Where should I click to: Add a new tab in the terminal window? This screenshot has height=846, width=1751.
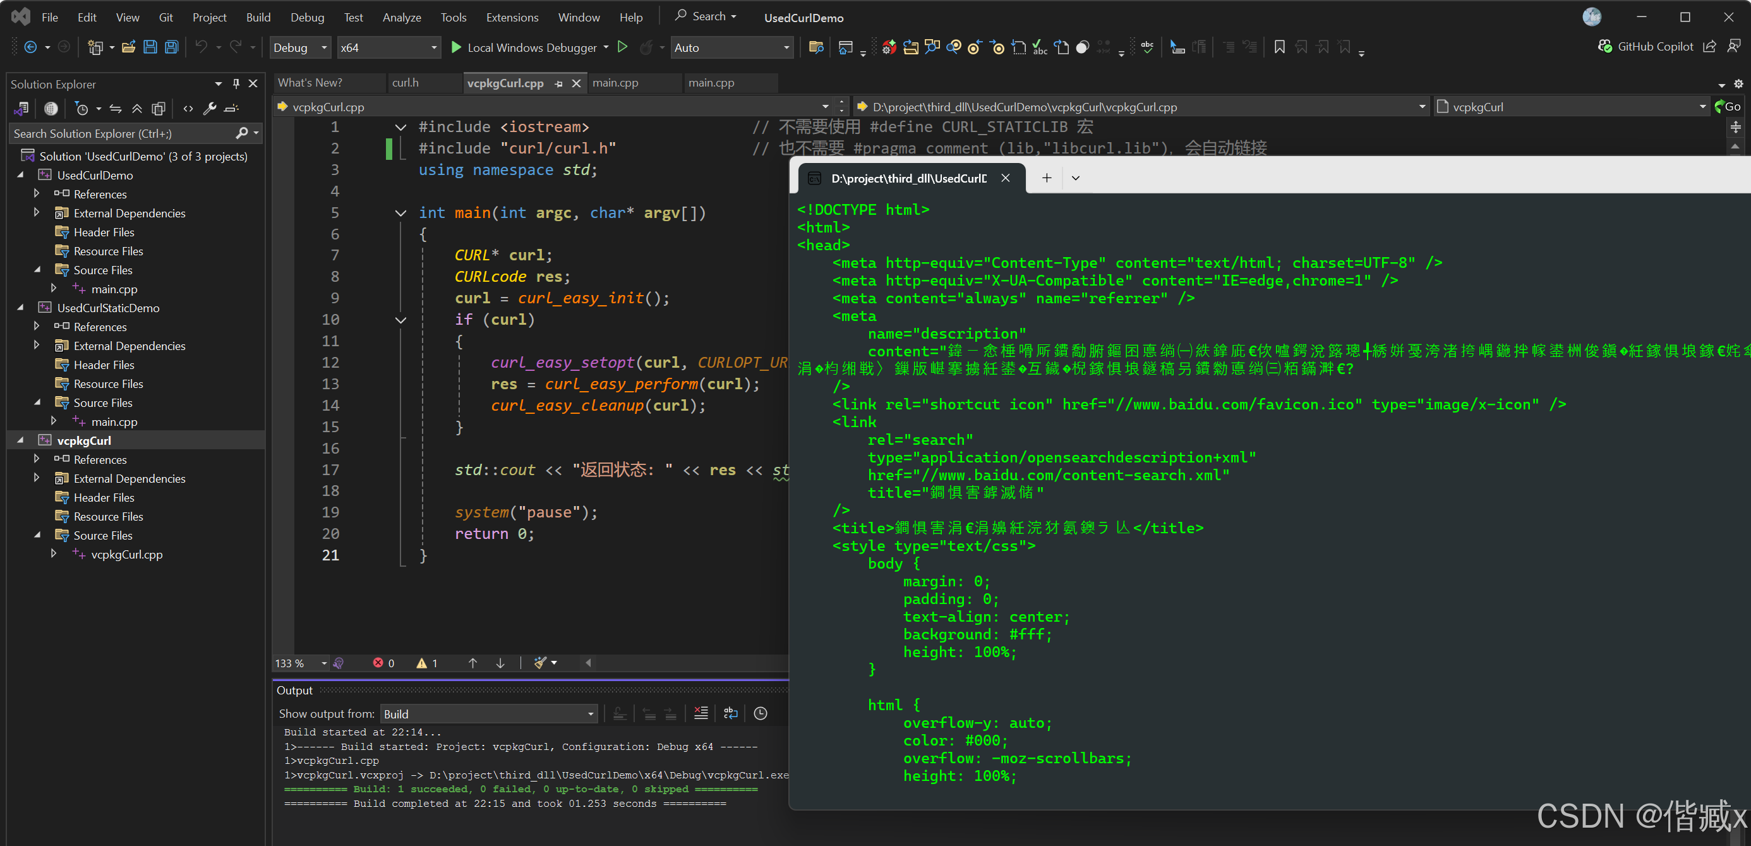(1047, 178)
